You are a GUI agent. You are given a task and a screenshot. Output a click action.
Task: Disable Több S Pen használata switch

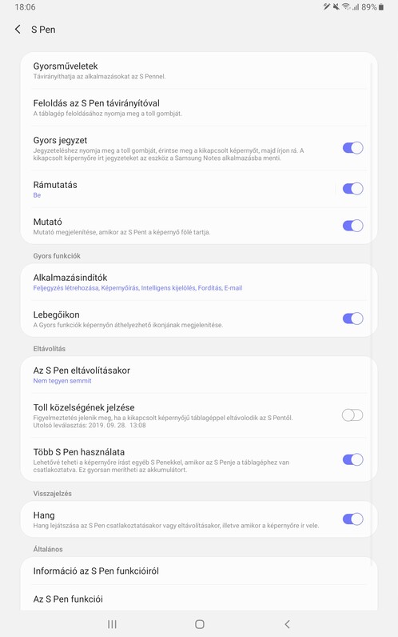pos(352,459)
